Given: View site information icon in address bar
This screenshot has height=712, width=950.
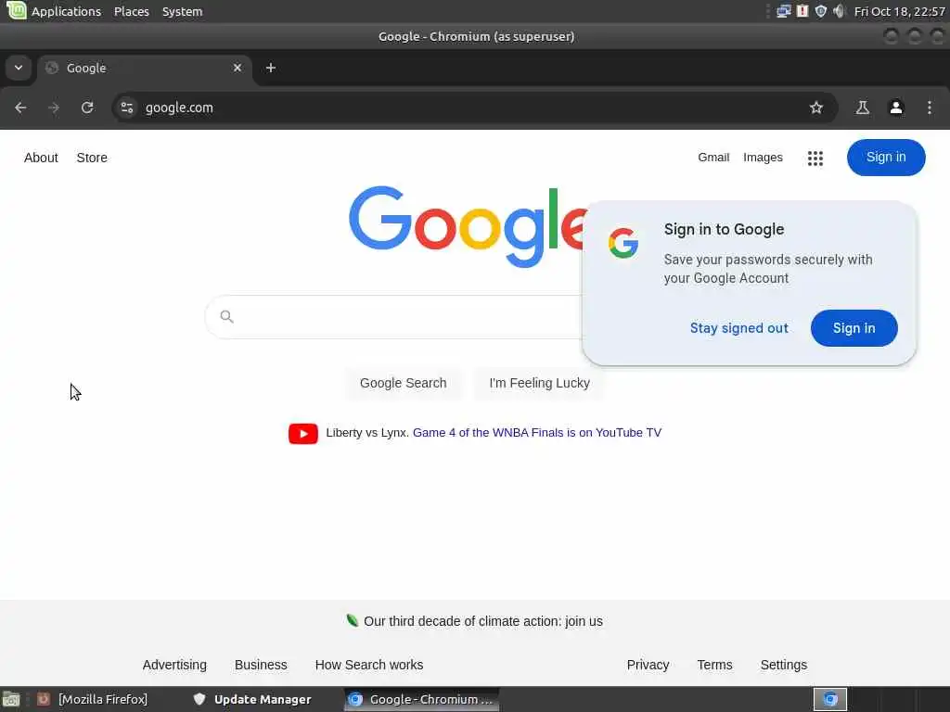Looking at the screenshot, I should 126,108.
